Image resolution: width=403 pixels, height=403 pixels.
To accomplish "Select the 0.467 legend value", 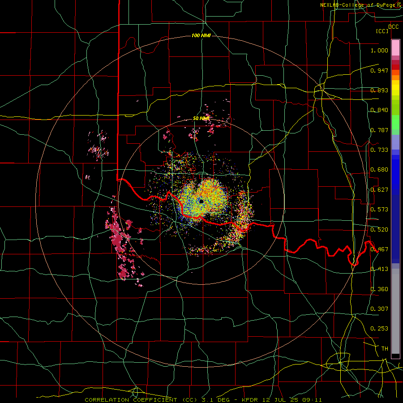I will 379,249.
